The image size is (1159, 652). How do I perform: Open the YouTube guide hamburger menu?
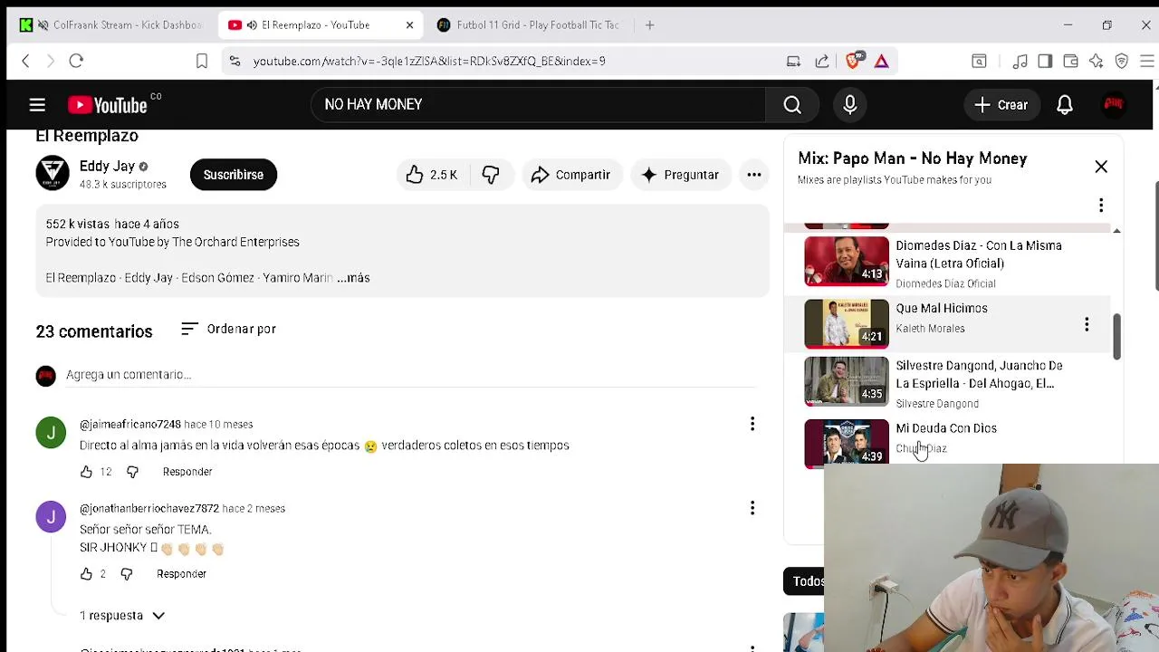coord(37,105)
